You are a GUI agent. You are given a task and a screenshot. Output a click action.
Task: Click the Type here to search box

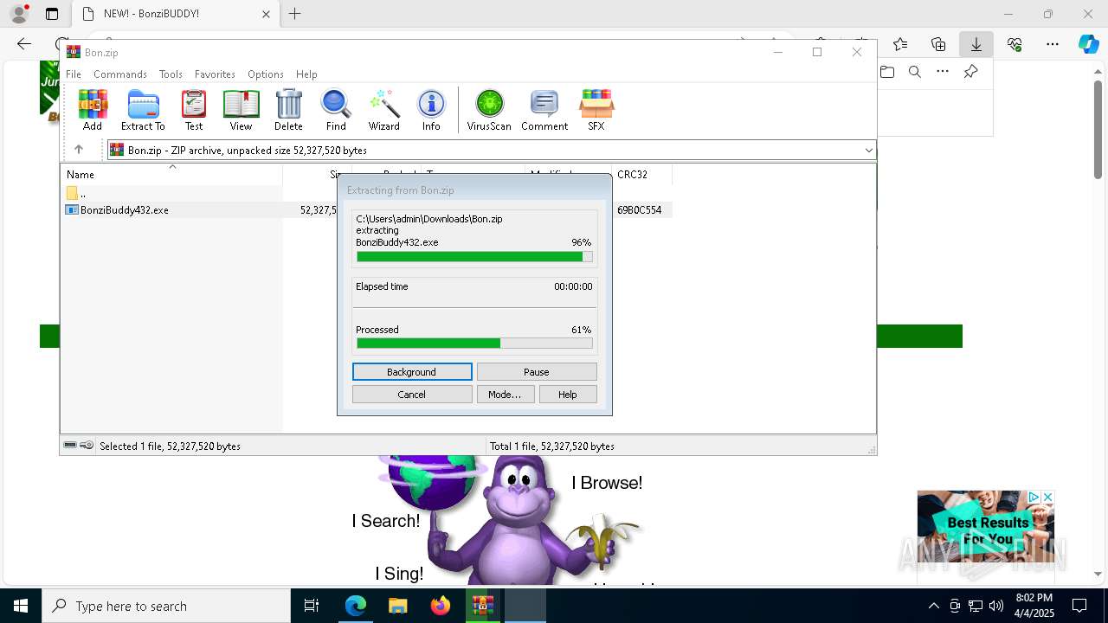[166, 606]
